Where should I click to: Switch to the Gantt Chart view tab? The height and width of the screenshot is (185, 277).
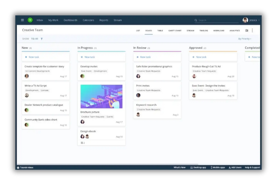[175, 31]
